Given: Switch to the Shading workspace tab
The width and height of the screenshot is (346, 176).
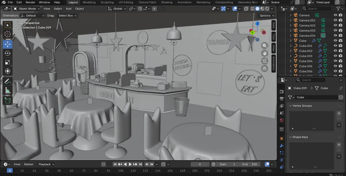Looking at the screenshot, I should click(166, 2).
